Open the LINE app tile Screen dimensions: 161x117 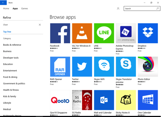pyautogui.click(x=104, y=33)
